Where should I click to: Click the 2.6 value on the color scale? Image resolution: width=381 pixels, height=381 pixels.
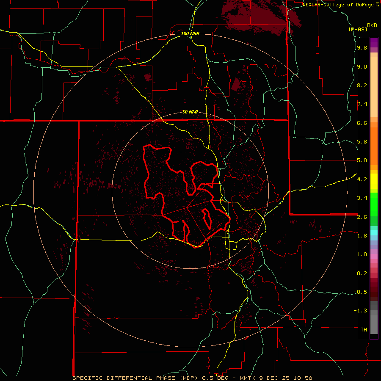point(362,217)
